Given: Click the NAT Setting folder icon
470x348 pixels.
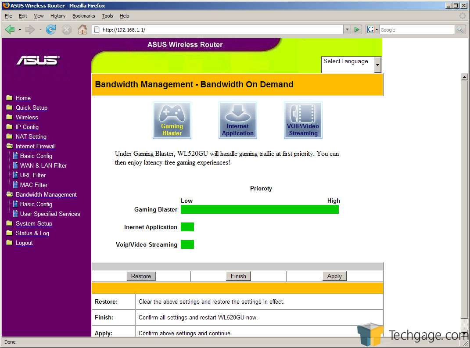Looking at the screenshot, I should point(9,136).
